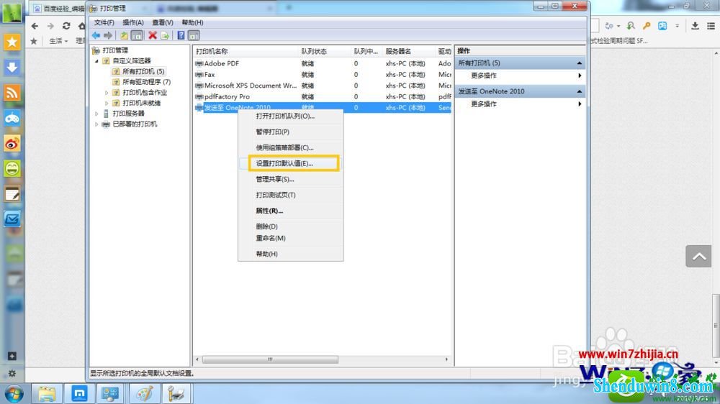Click the plus add icon in browser sidebar
720x404 pixels.
[x=12, y=357]
